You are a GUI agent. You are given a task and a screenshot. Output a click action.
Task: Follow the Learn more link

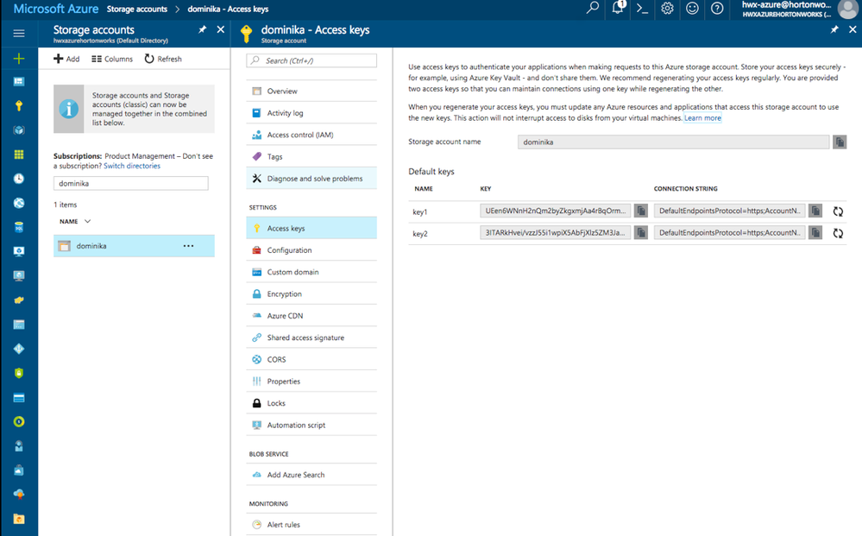[x=702, y=118]
